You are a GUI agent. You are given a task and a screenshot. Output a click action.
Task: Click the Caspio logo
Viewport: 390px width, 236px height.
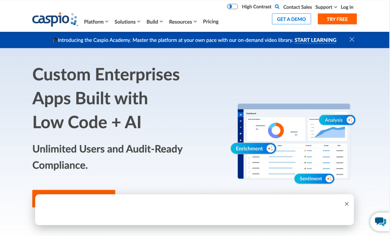(54, 19)
